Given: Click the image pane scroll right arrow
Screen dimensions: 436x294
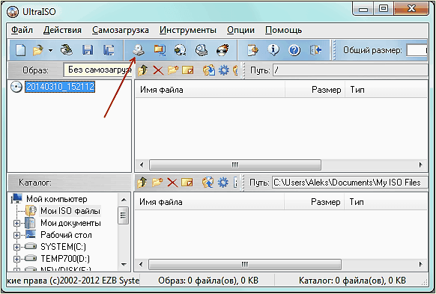Looking at the screenshot, I should tap(421, 165).
